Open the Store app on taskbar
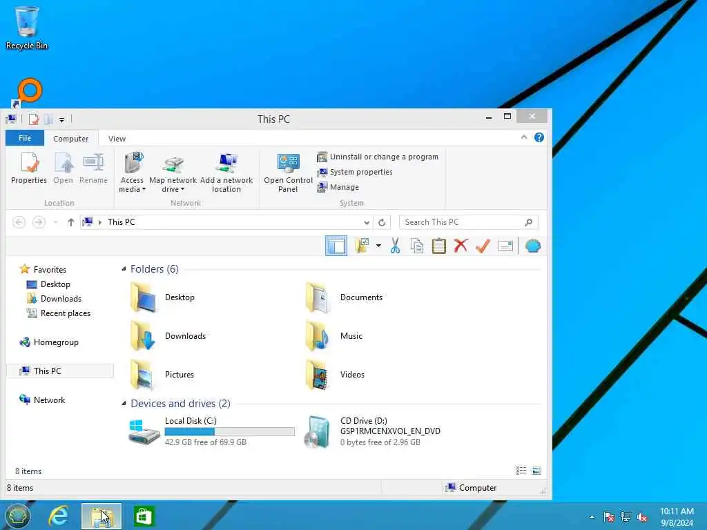 (x=144, y=516)
